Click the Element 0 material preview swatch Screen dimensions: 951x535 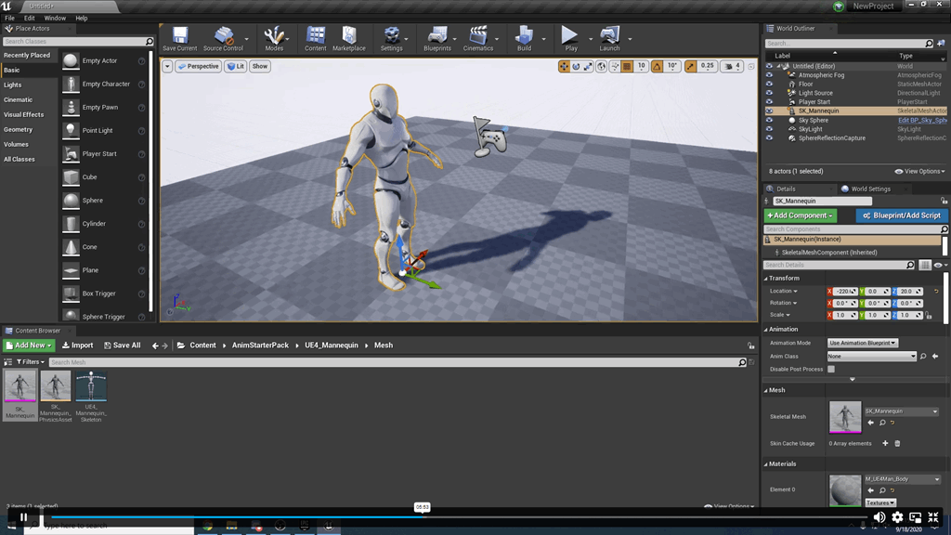click(845, 489)
